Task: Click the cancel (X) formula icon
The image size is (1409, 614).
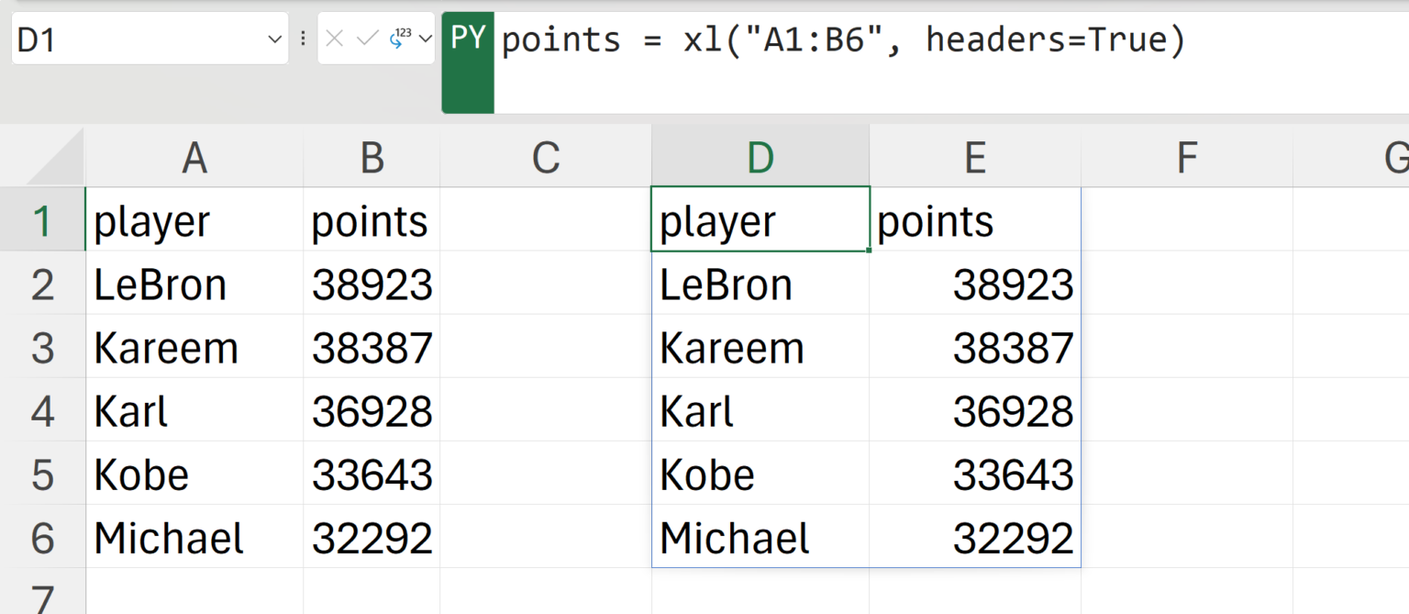Action: click(x=335, y=39)
